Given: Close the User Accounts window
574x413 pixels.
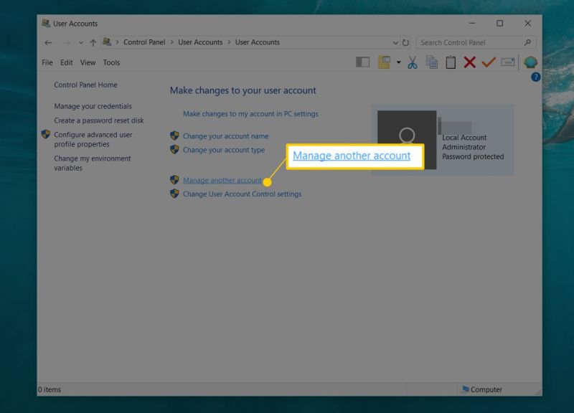Looking at the screenshot, I should pyautogui.click(x=527, y=24).
